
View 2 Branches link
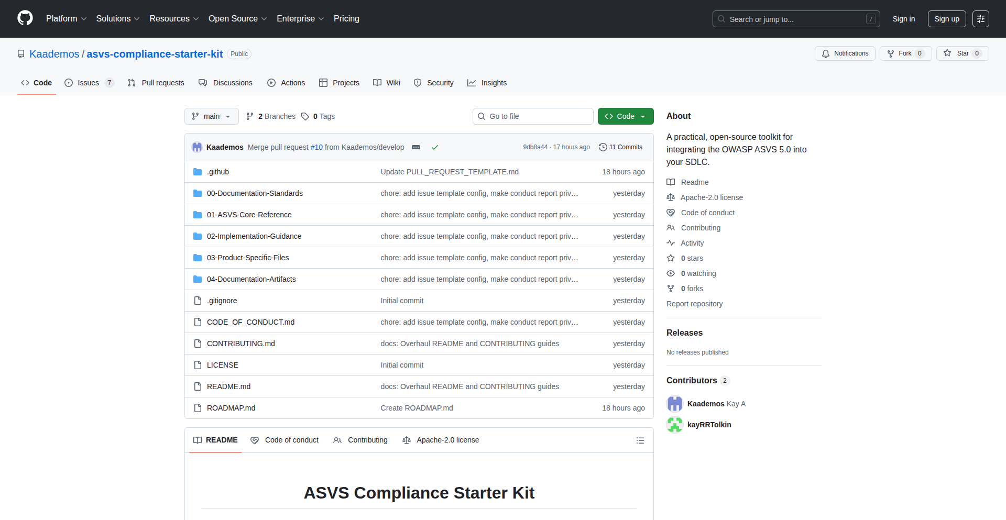(x=271, y=116)
